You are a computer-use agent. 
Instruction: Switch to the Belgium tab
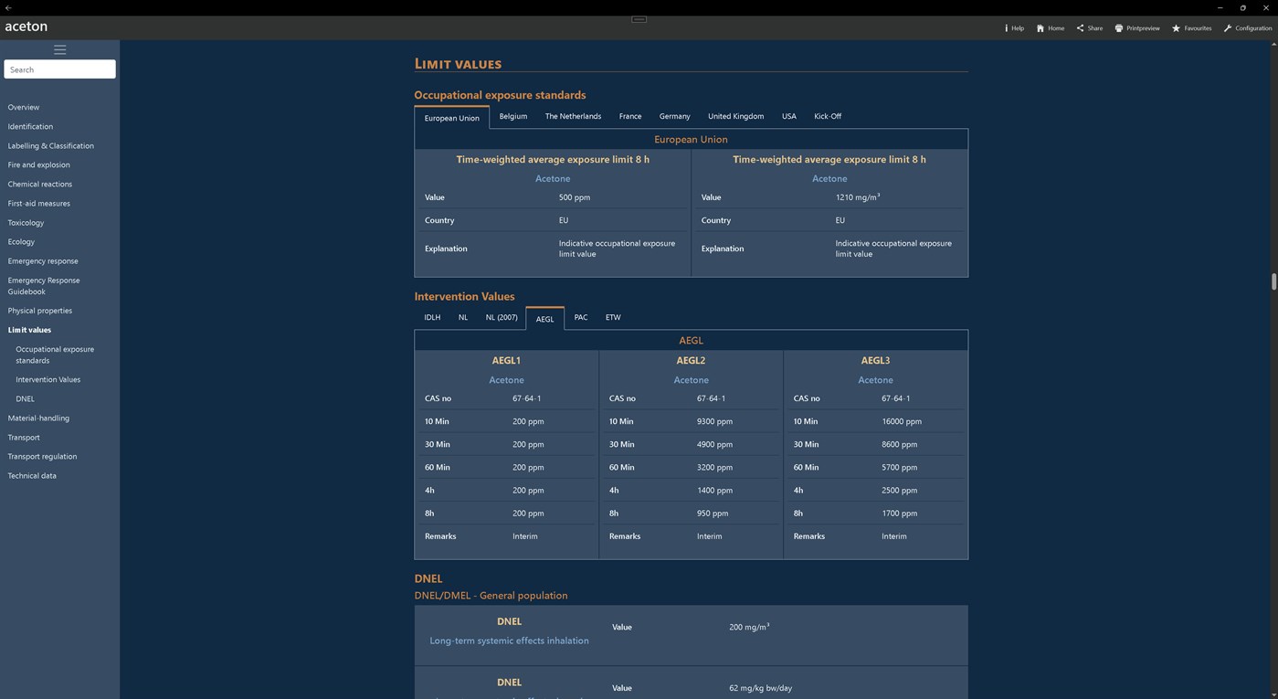pyautogui.click(x=513, y=116)
